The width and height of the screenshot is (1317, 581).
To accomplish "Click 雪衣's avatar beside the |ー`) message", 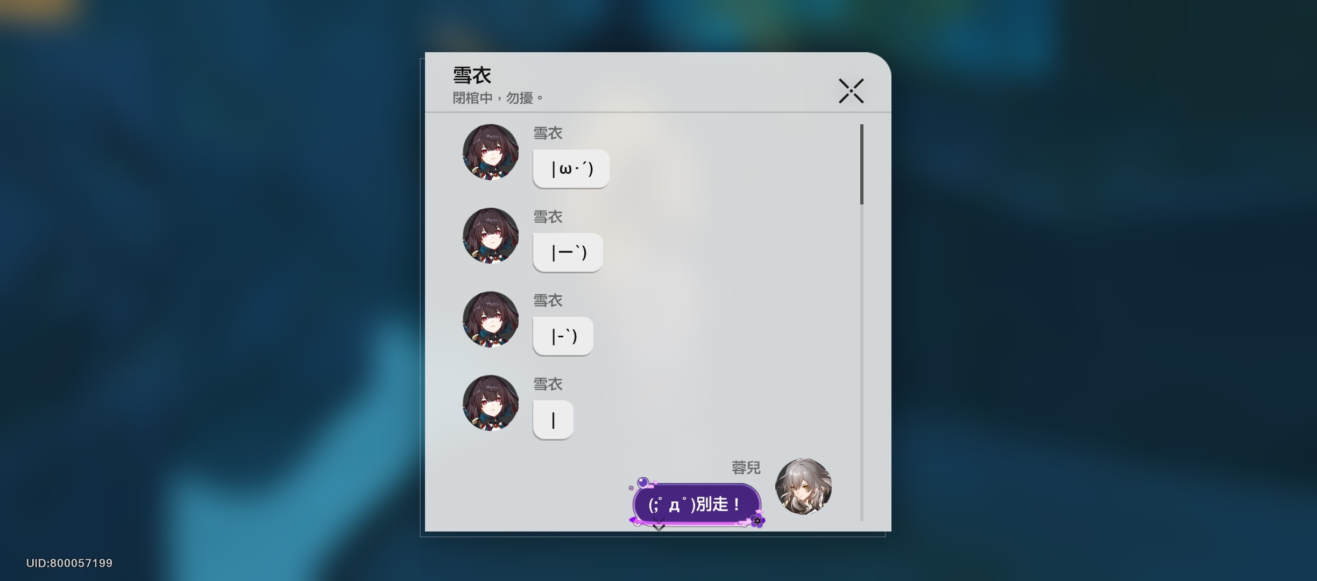I will 490,236.
